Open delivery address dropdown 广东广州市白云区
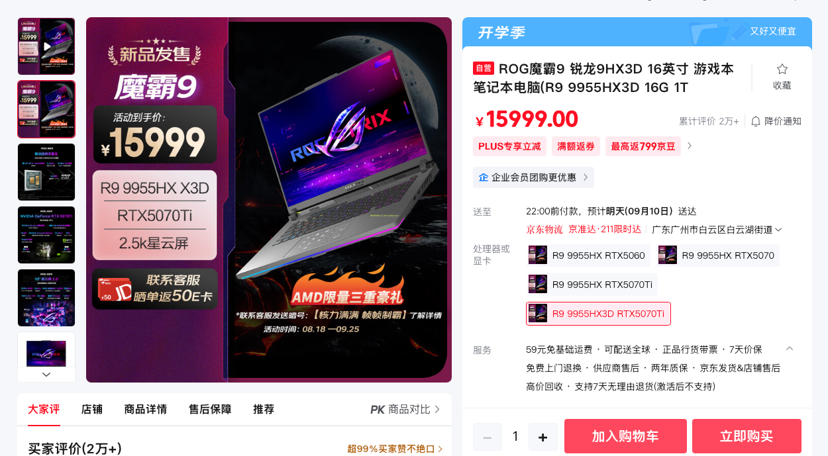The image size is (828, 456). coord(717,230)
